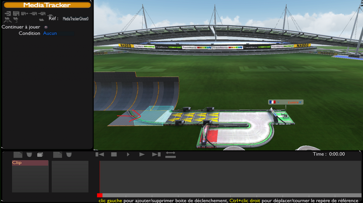Click the exit MediaTracker arrow icon

(8, 13)
